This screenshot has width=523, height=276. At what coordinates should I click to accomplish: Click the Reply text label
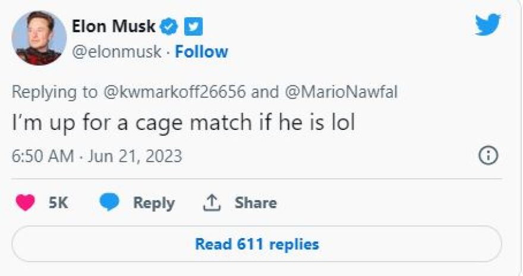coord(153,203)
